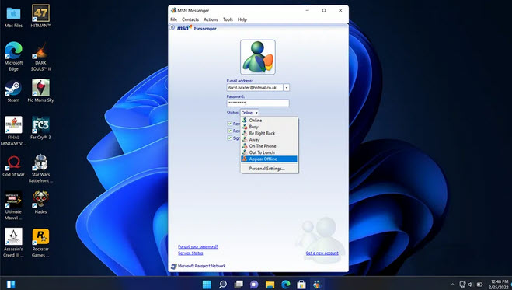Click the password input field

tap(258, 103)
